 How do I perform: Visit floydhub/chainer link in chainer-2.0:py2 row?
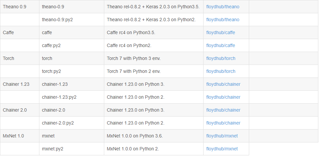tap(223, 123)
